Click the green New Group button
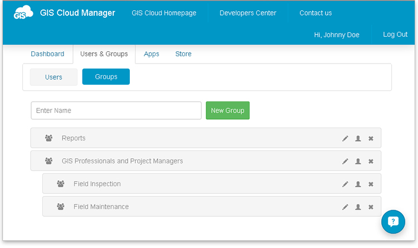The image size is (418, 248). tap(227, 110)
